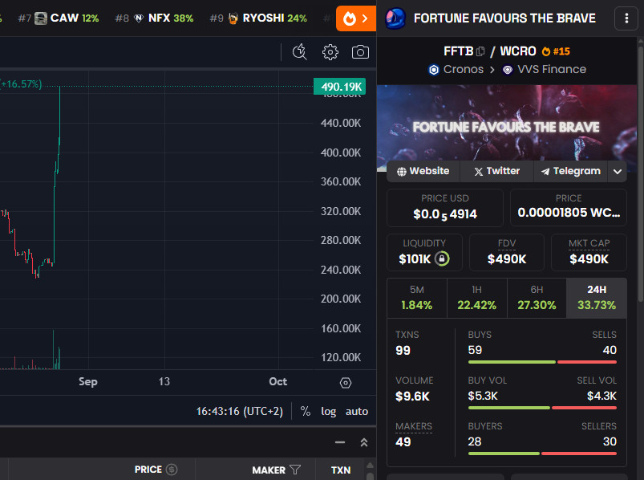Click the #15 trending flame rank

click(x=556, y=51)
